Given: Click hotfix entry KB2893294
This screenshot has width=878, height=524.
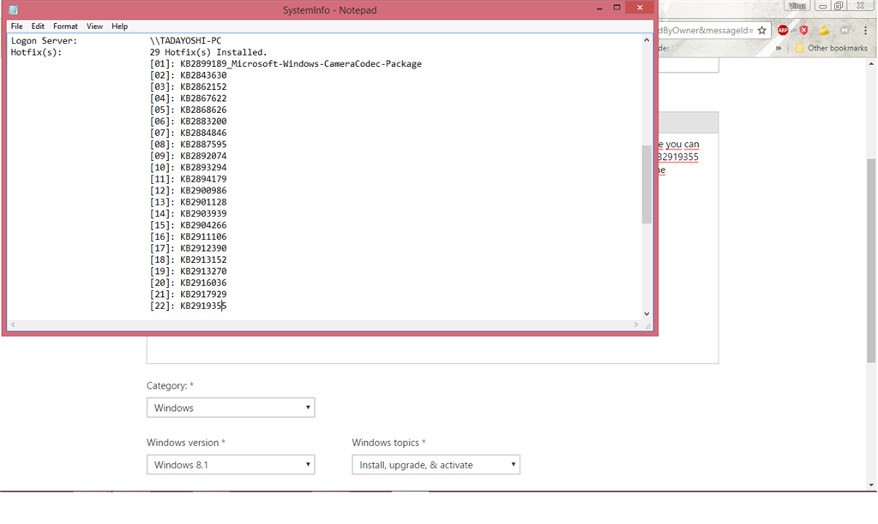Looking at the screenshot, I should pyautogui.click(x=203, y=168).
